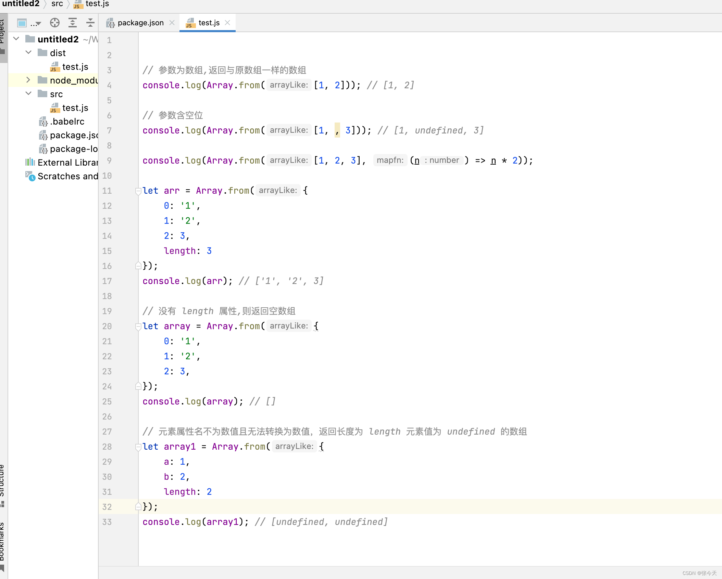
Task: Expand the node_modules folder
Action: 29,80
